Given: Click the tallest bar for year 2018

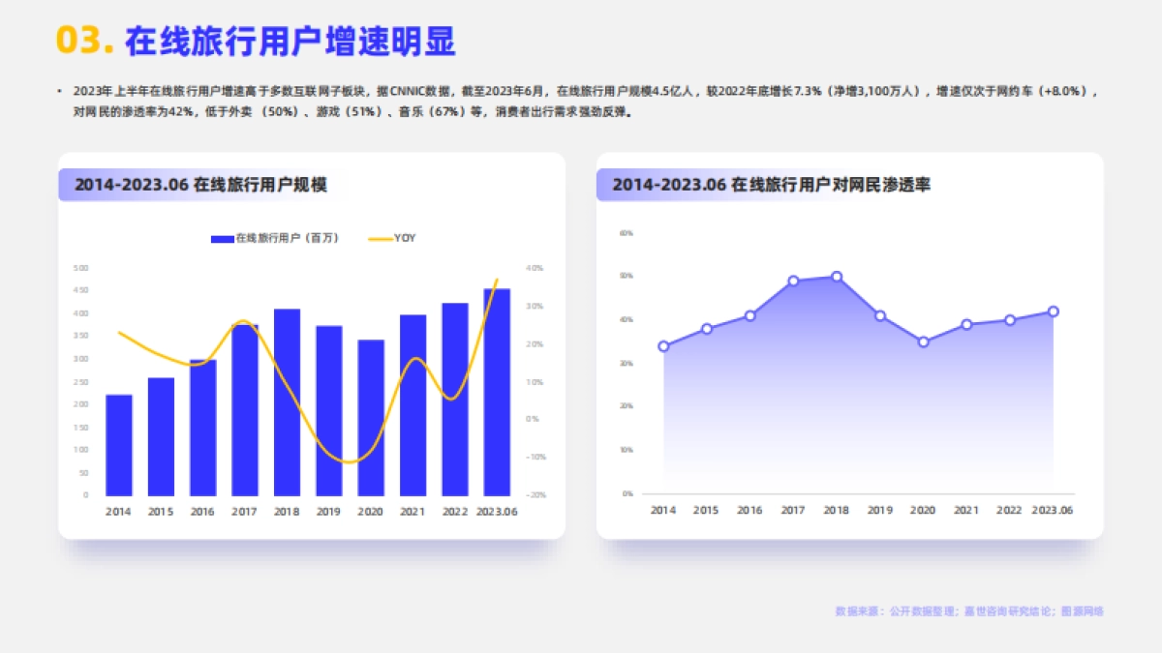Looking at the screenshot, I should click(286, 401).
